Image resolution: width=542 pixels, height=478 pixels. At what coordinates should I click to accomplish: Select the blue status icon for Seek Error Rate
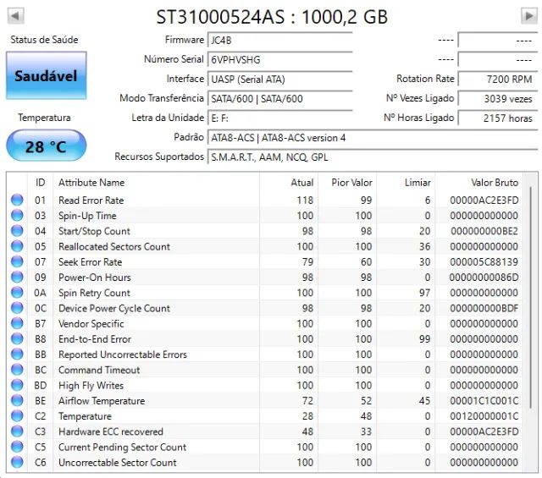[x=17, y=261]
